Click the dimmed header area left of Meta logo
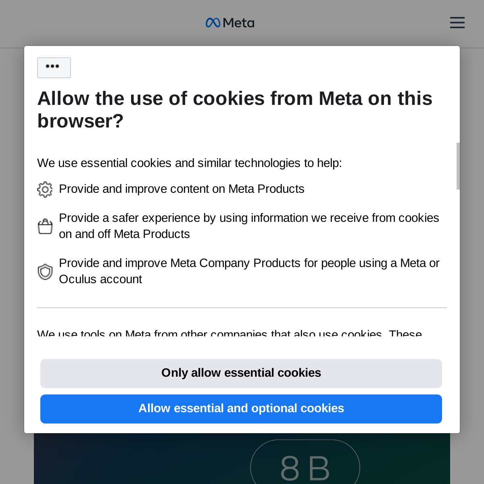 pyautogui.click(x=101, y=23)
